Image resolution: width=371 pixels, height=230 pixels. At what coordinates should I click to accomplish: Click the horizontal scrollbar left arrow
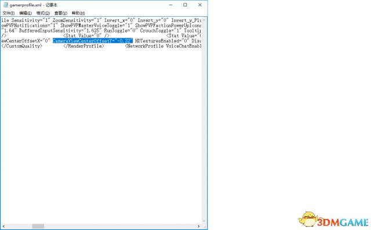pos(3,226)
